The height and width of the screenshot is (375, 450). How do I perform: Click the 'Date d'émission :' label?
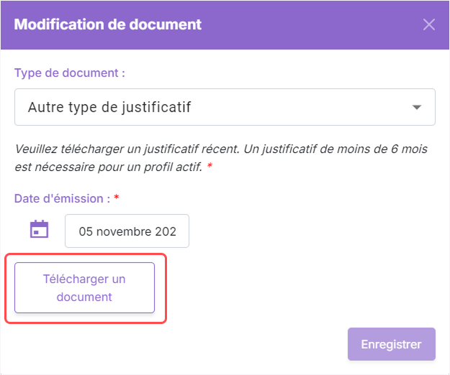(62, 199)
